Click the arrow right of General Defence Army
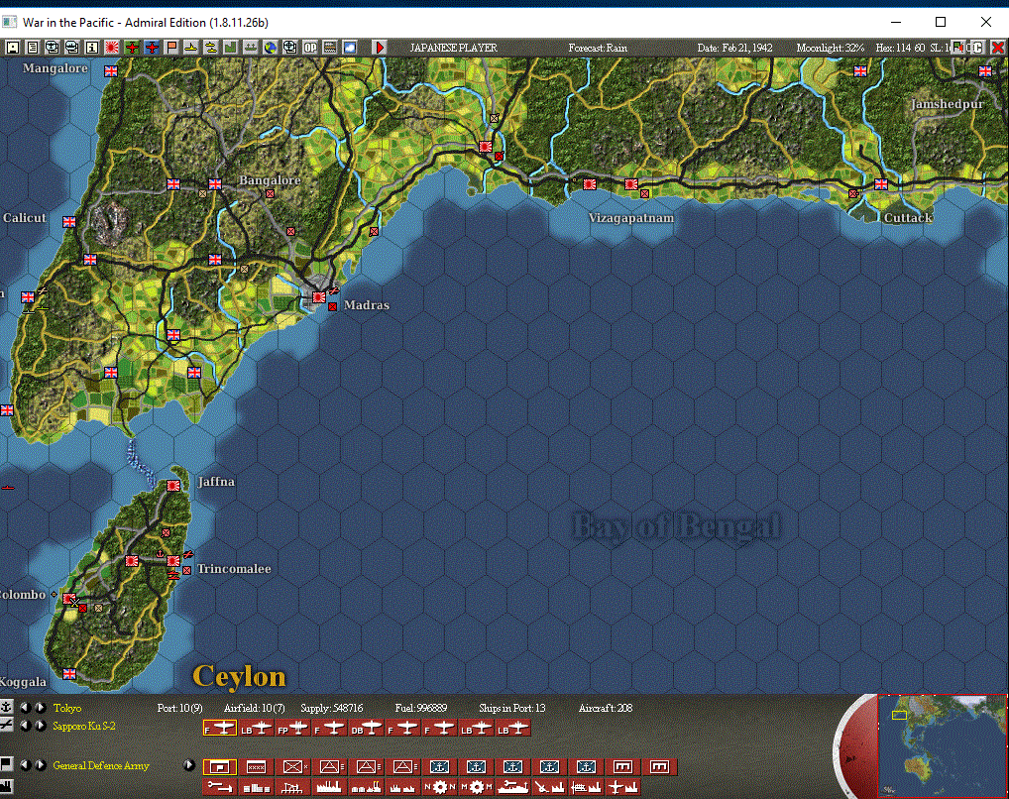 click(188, 765)
